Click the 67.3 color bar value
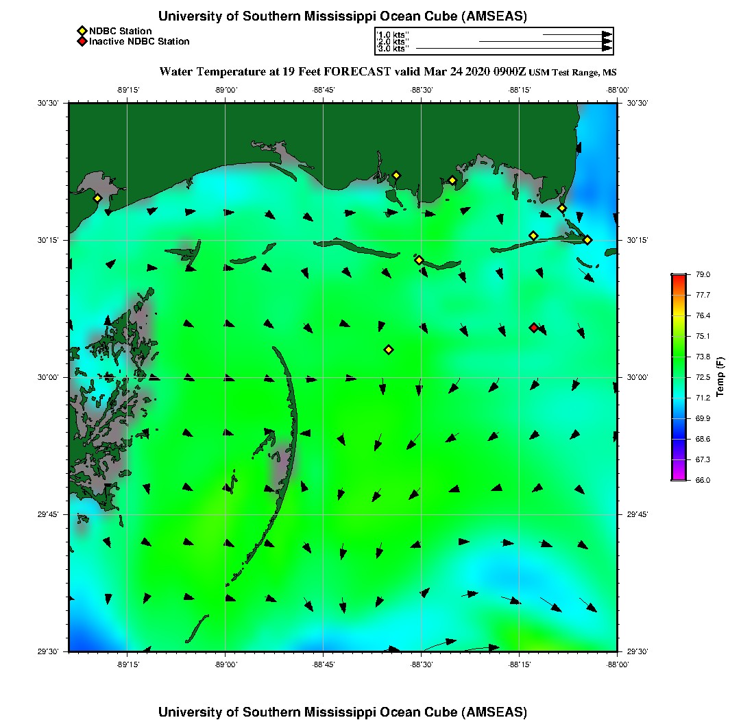 pyautogui.click(x=703, y=459)
